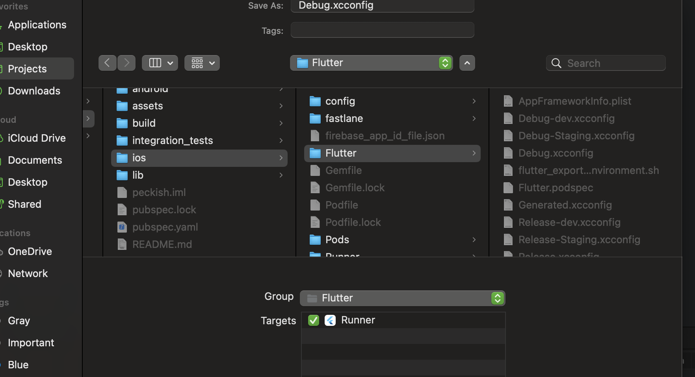
Task: Collapse the save dialog with chevron button
Action: (x=467, y=63)
